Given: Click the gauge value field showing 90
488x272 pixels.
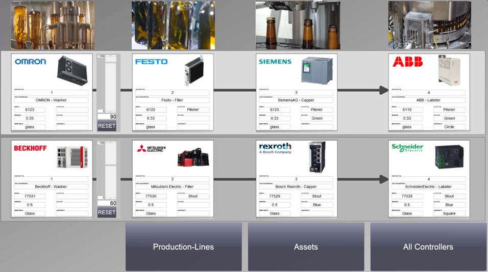Looking at the screenshot, I should (107, 117).
